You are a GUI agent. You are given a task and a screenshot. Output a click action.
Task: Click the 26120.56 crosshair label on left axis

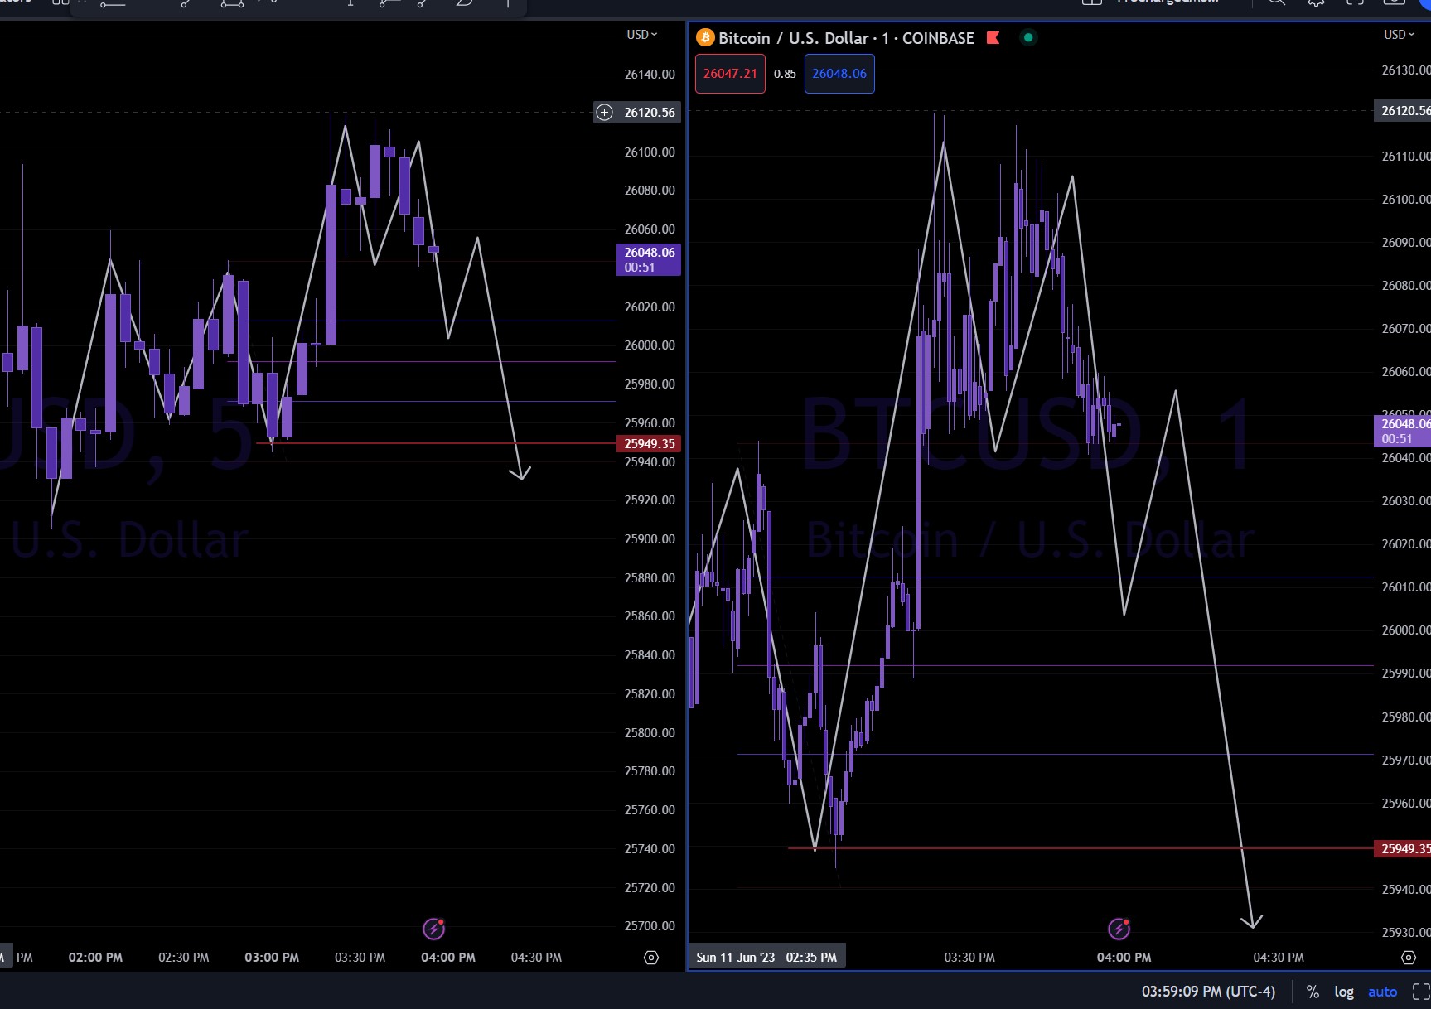(650, 112)
